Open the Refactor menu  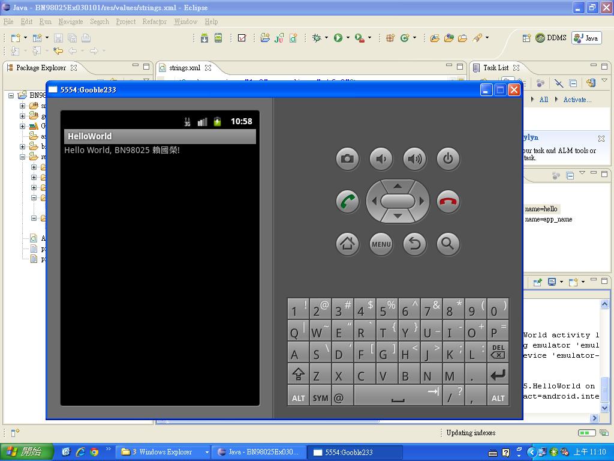coord(154,22)
